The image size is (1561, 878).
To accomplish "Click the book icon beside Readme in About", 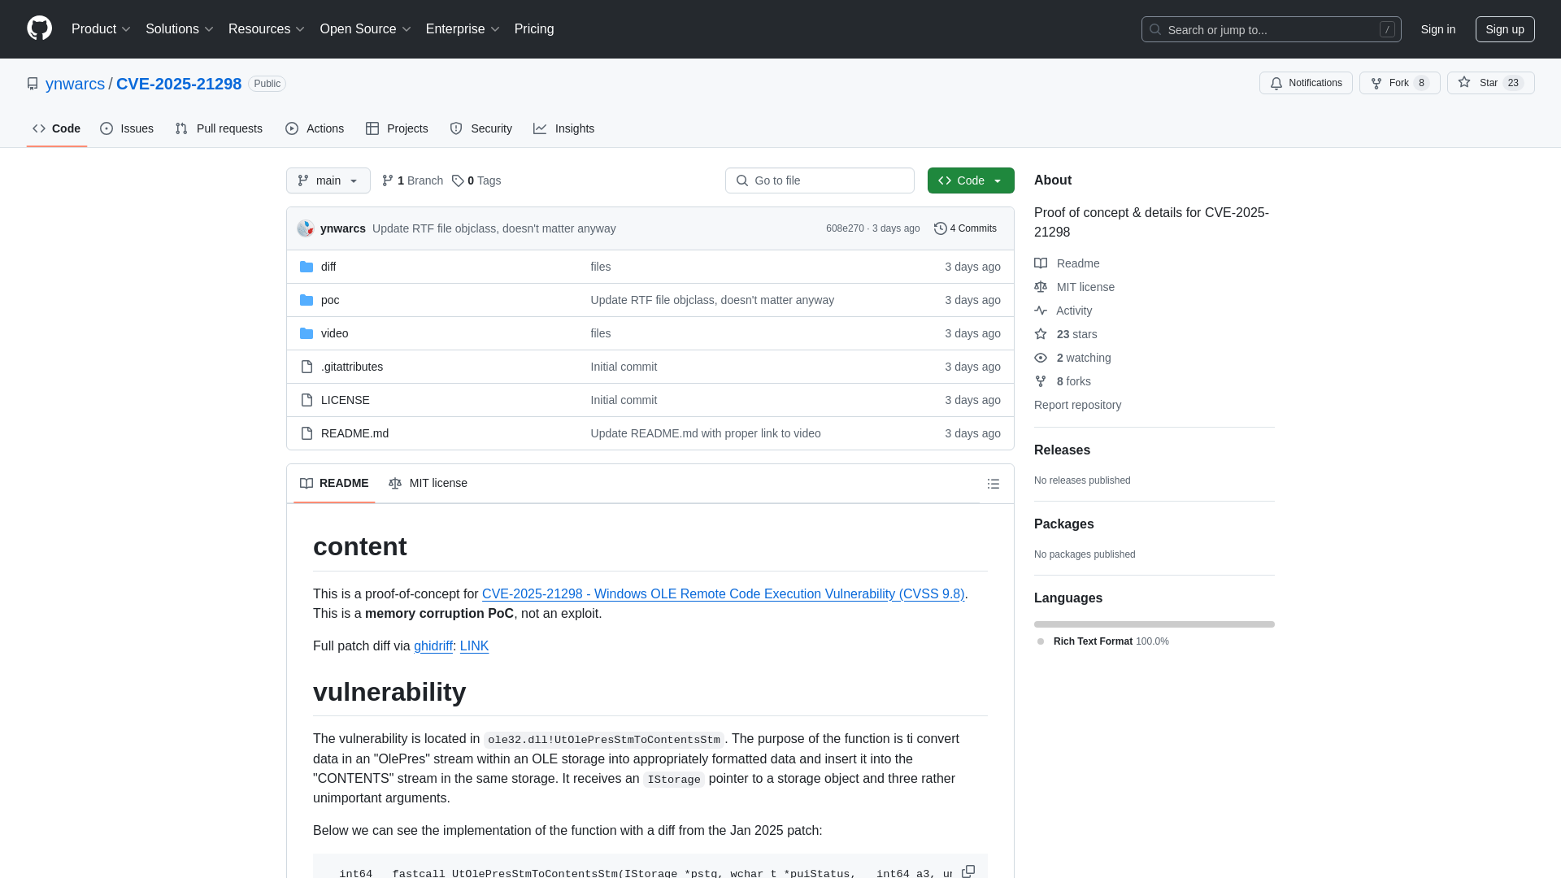I will pyautogui.click(x=1041, y=263).
